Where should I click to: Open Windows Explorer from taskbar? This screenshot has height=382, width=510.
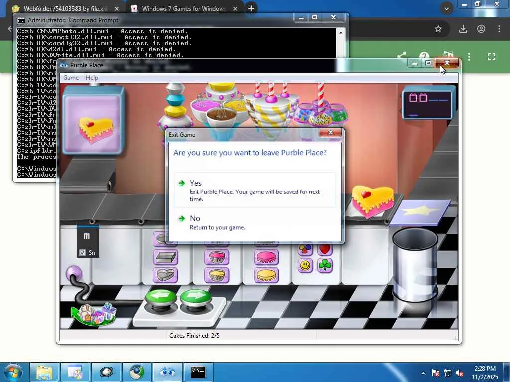(44, 372)
